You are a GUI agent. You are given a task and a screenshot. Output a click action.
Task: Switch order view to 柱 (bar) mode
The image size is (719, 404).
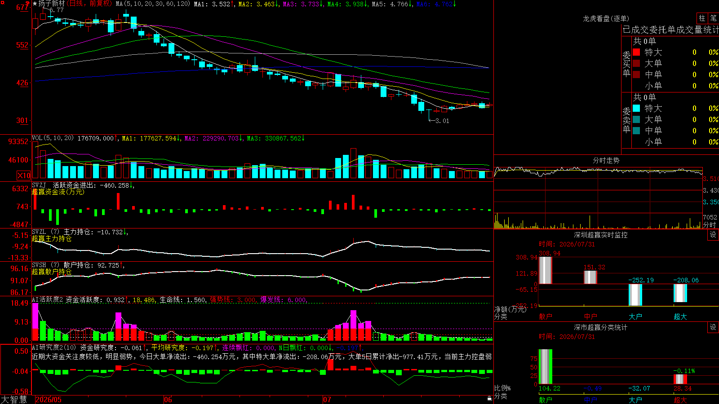[x=702, y=18]
